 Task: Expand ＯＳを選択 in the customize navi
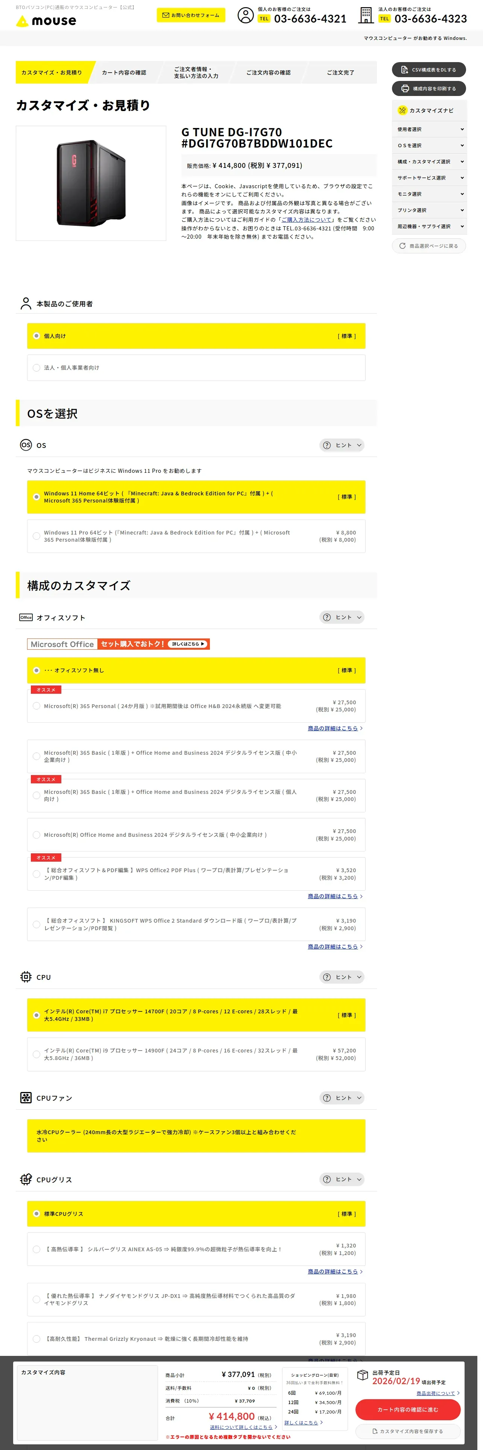click(x=430, y=145)
